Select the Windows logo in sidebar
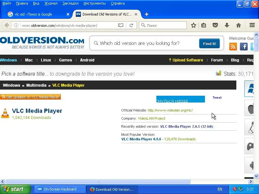Image resolution: width=259 pixels, height=194 pixels. coord(249,89)
